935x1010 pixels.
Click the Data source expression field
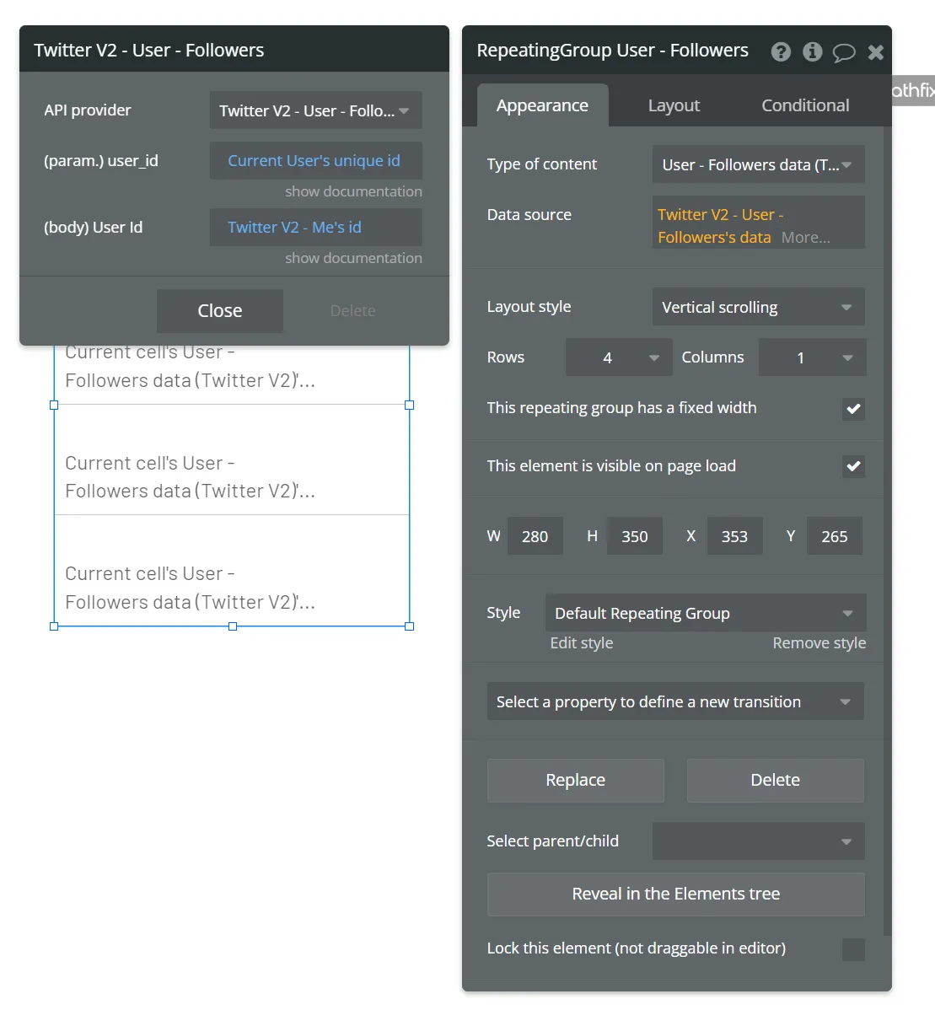coord(759,223)
